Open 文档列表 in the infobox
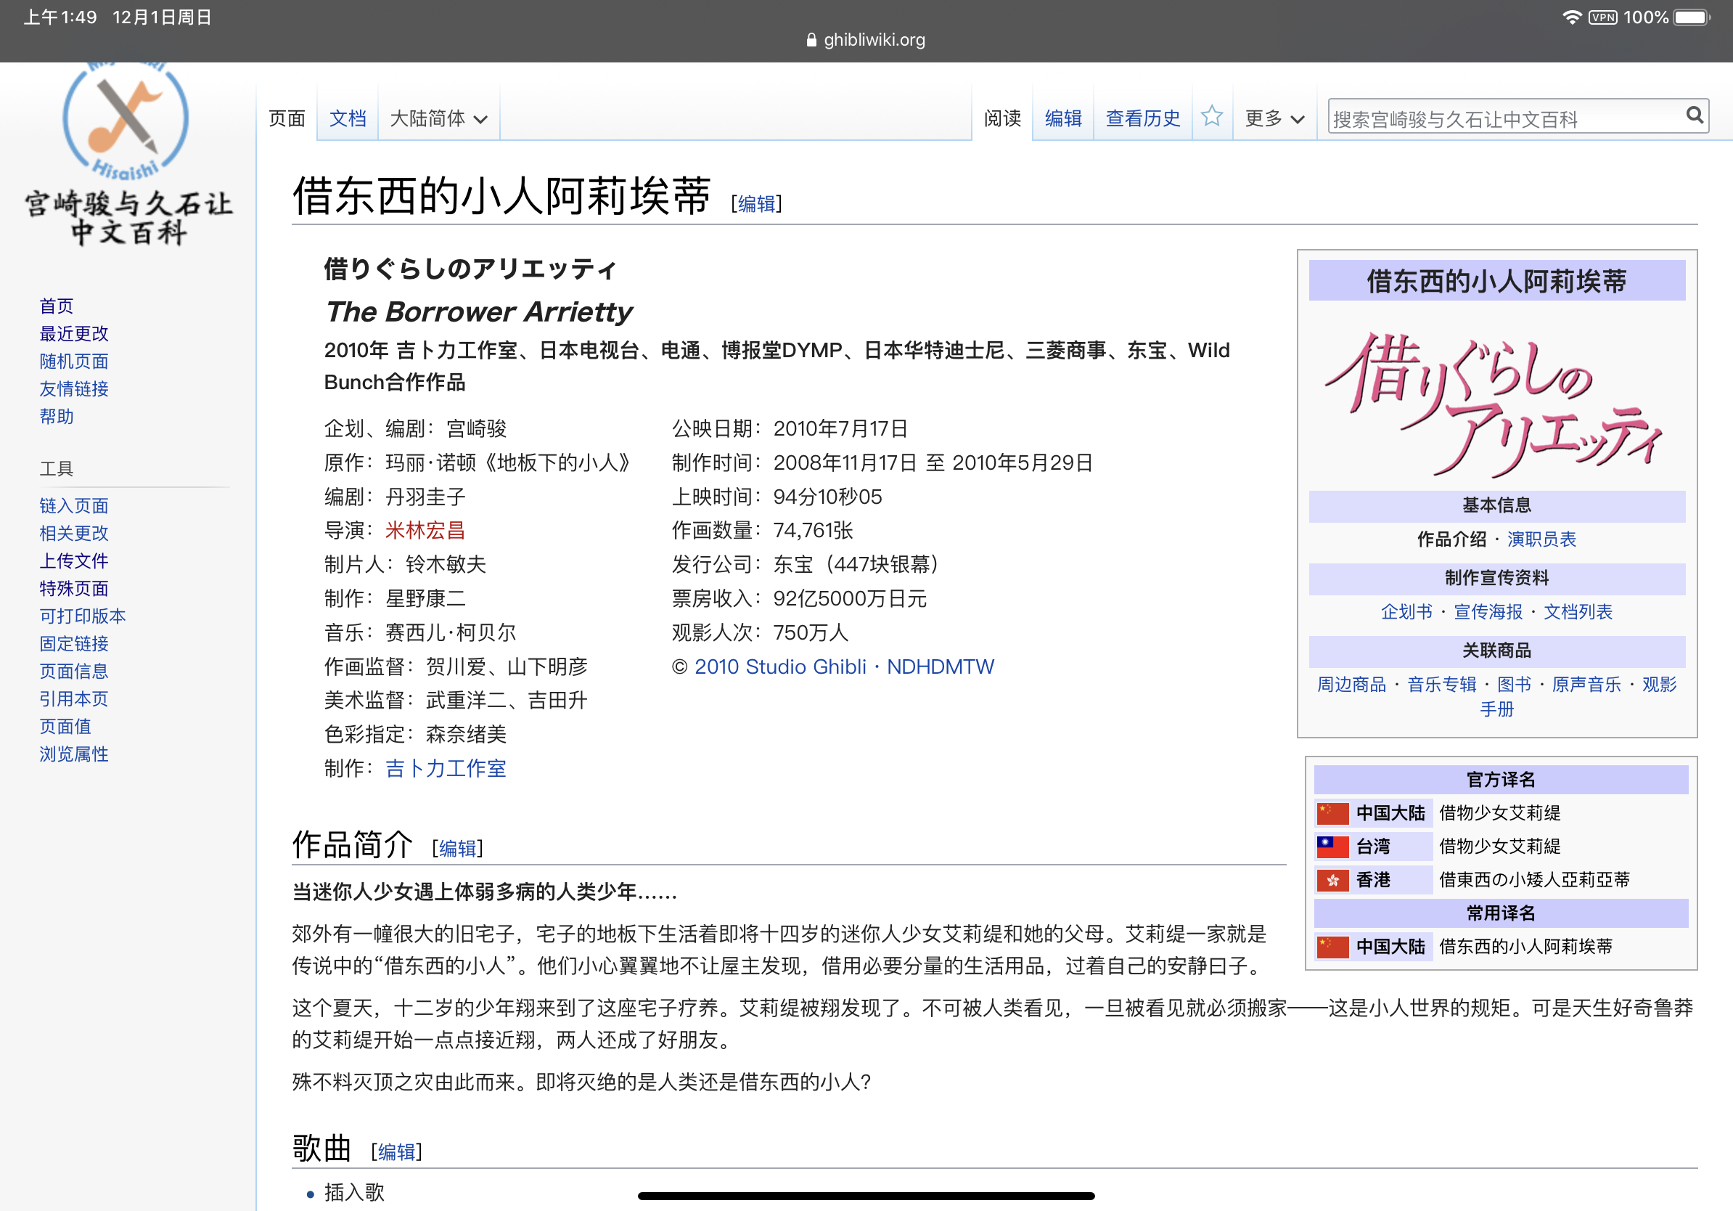Viewport: 1733px width, 1211px height. (x=1578, y=611)
